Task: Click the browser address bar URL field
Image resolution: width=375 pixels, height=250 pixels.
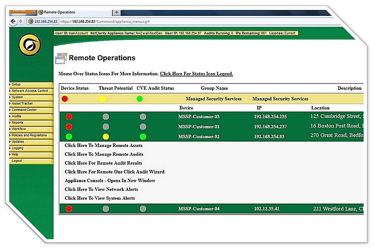Action: click(166, 22)
